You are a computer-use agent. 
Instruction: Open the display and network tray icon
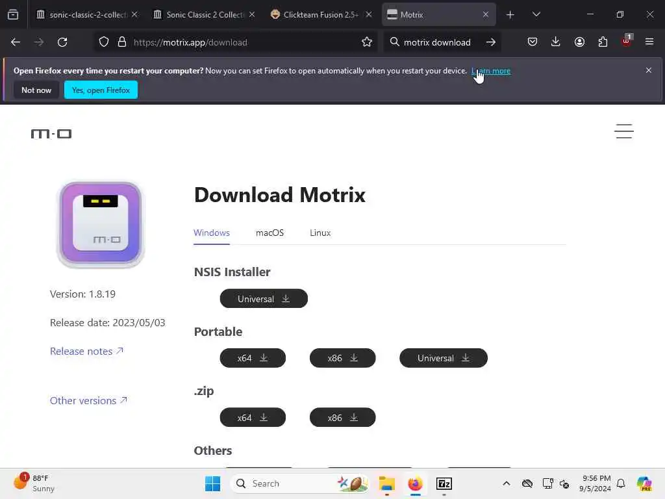(547, 483)
